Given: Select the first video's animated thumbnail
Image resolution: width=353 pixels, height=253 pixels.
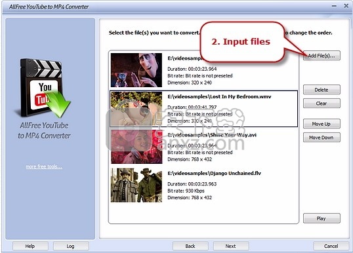Looking at the screenshot, I should pos(136,70).
